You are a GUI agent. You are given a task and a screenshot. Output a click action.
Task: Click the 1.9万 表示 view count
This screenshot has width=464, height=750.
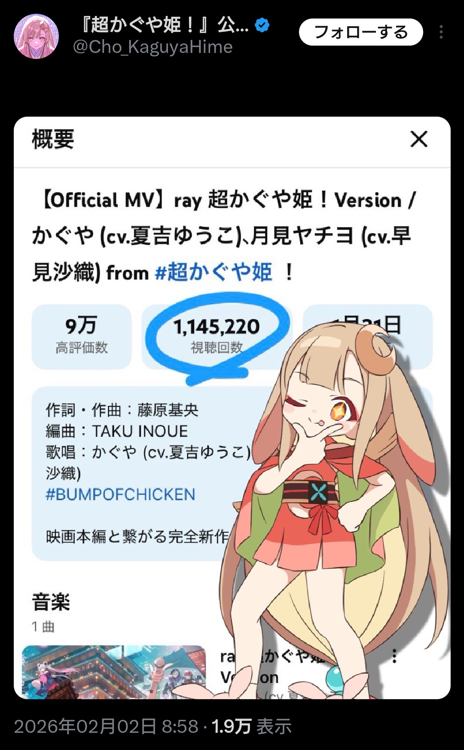pyautogui.click(x=252, y=726)
